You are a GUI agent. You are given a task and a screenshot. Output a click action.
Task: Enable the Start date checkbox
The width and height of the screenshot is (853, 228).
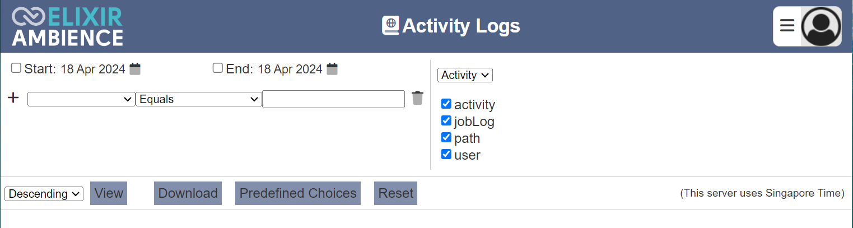click(16, 68)
